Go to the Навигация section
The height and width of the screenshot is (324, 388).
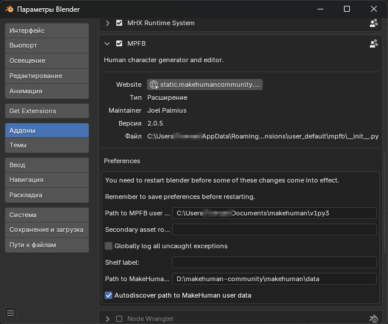coord(47,180)
